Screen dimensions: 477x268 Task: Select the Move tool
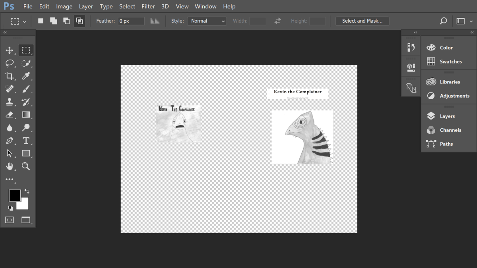[10, 50]
